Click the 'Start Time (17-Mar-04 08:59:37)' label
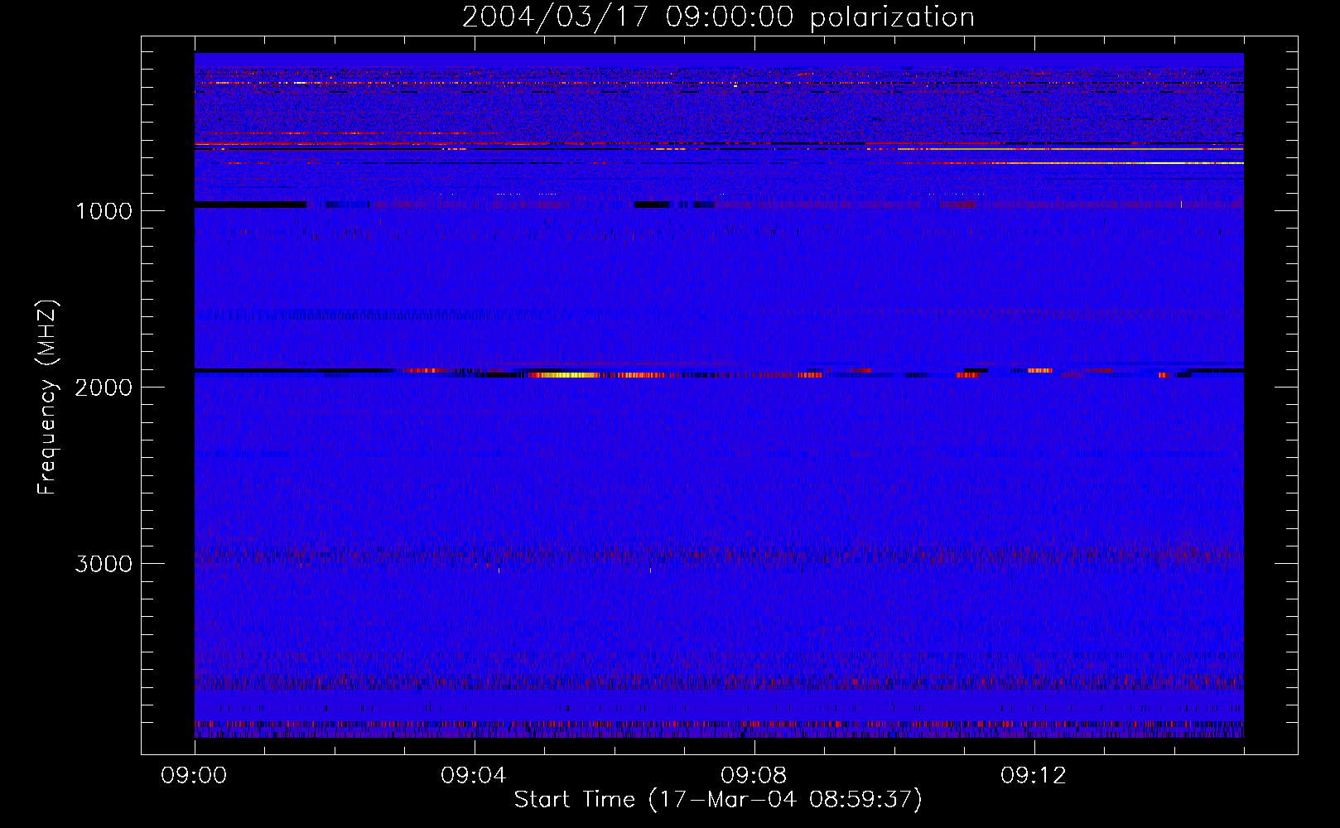Viewport: 1340px width, 828px height. (718, 800)
